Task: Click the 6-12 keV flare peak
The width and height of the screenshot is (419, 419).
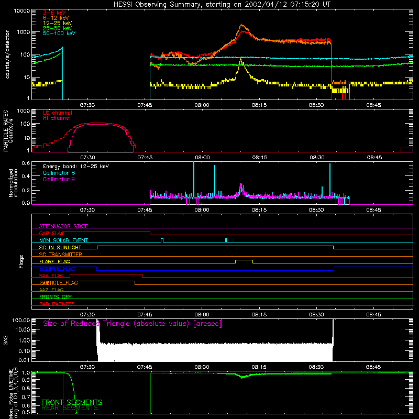Action: 242,25
